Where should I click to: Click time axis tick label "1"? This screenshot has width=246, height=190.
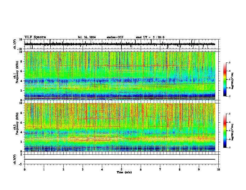click(44, 170)
